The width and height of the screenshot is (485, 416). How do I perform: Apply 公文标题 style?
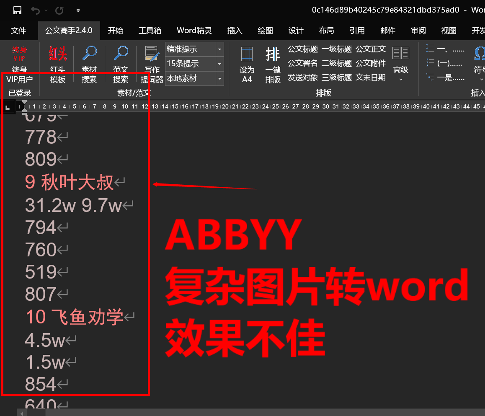[303, 49]
